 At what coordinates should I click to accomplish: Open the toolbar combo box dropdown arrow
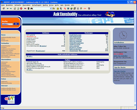tap(51, 8)
